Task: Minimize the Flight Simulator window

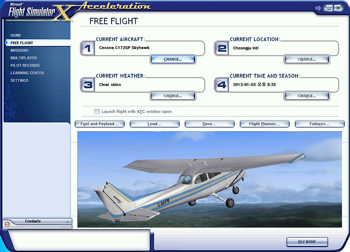Action: tap(329, 8)
